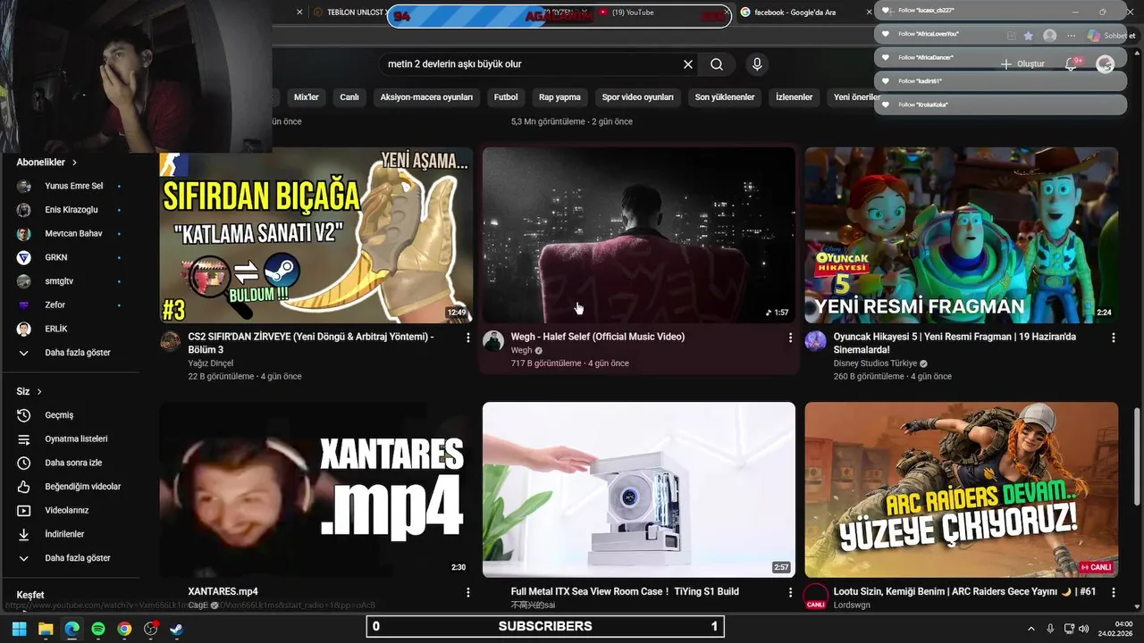Open browser three-dots settings menu
The image size is (1144, 643).
[1071, 36]
